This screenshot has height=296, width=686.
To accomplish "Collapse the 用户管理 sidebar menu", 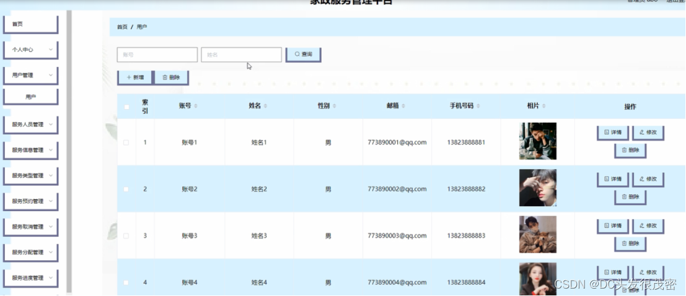I will (30, 75).
